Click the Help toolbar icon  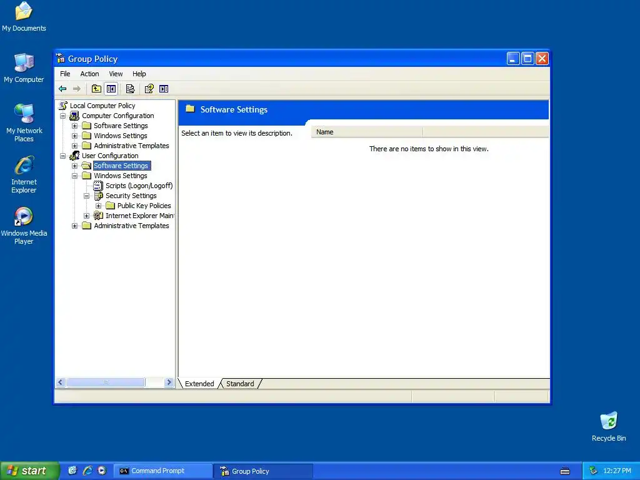(149, 89)
